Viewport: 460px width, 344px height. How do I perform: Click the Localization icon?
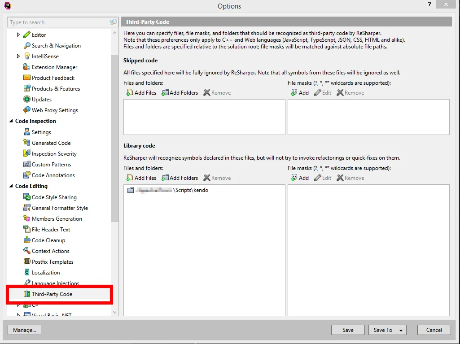click(x=26, y=272)
